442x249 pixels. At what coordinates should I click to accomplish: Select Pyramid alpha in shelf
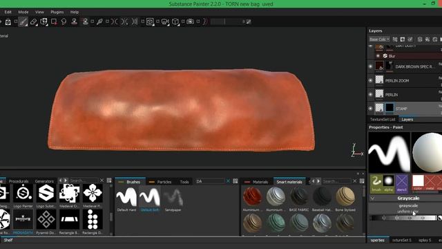pyautogui.click(x=46, y=221)
